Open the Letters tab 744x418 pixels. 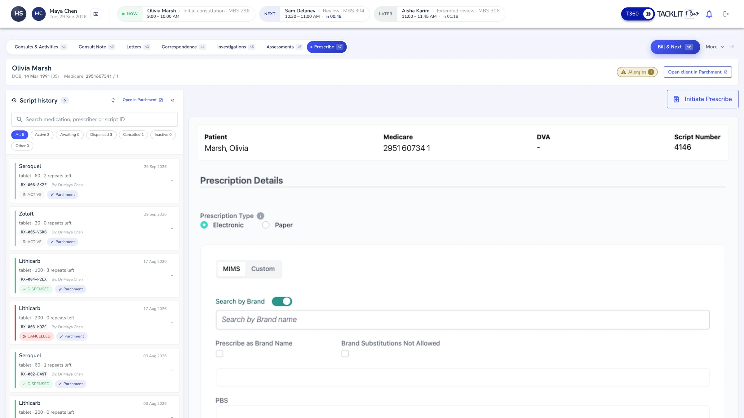(138, 47)
